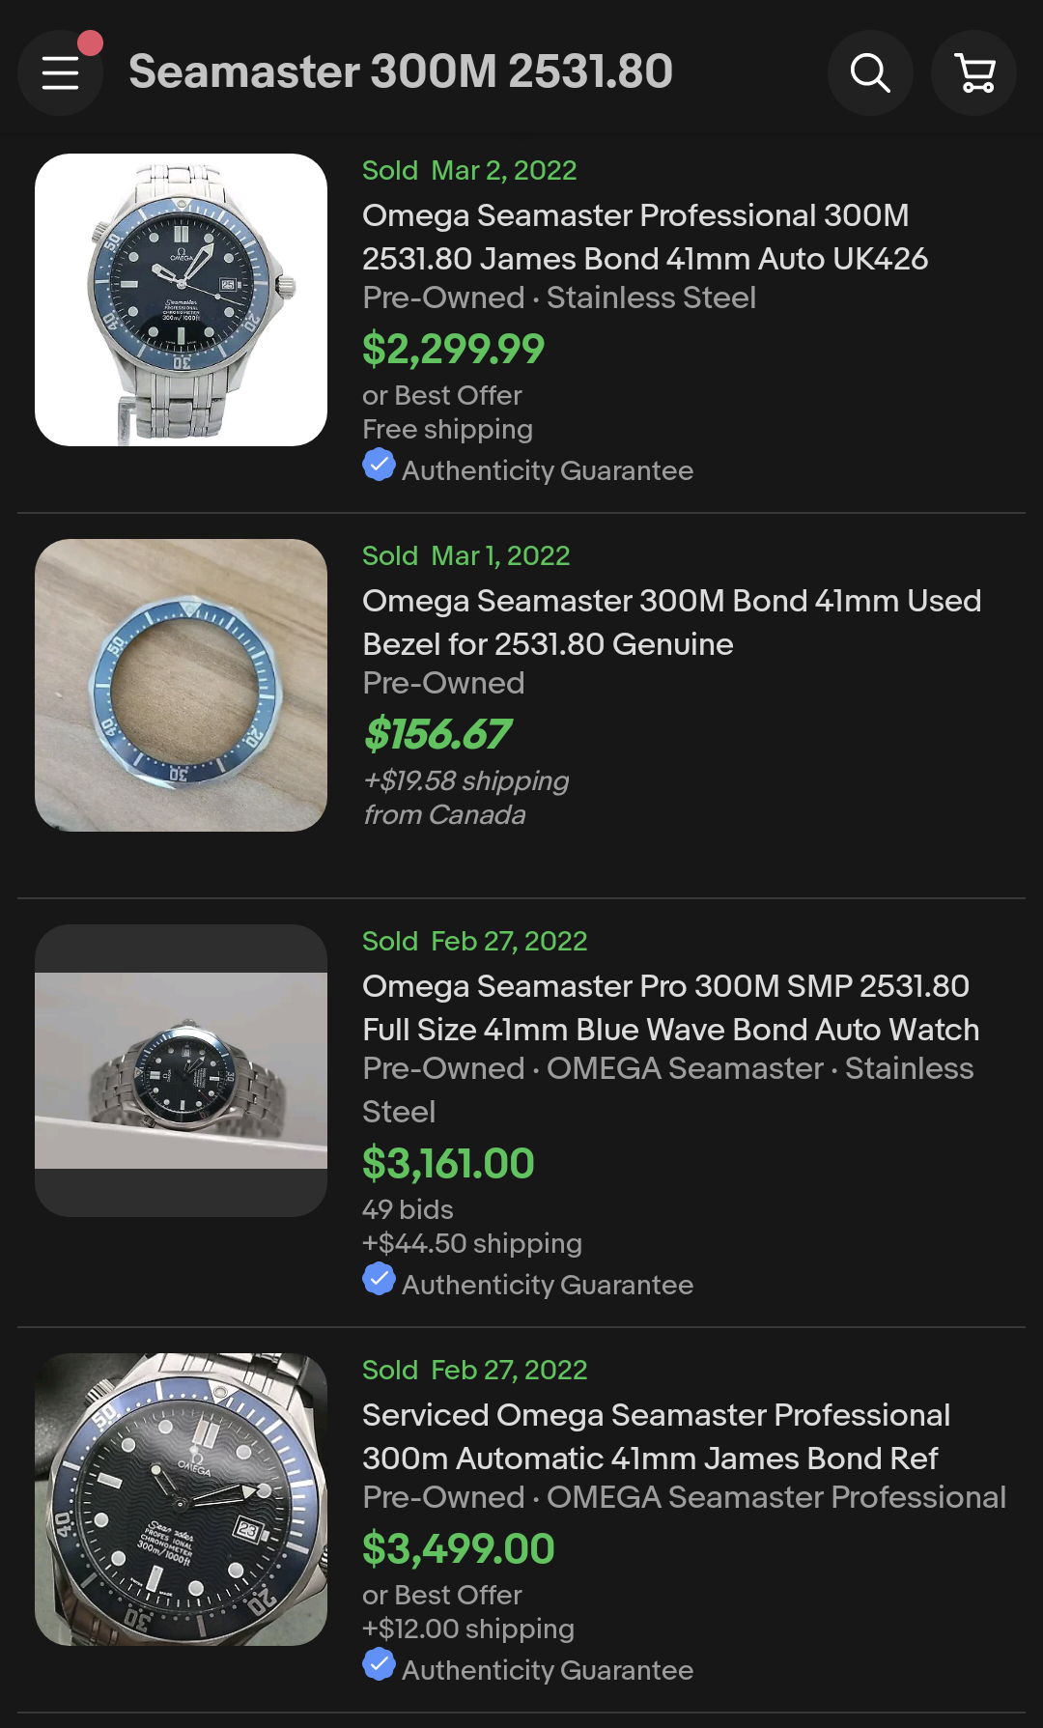Open the shopping cart
Screen dimensions: 1043x1728
point(973,73)
